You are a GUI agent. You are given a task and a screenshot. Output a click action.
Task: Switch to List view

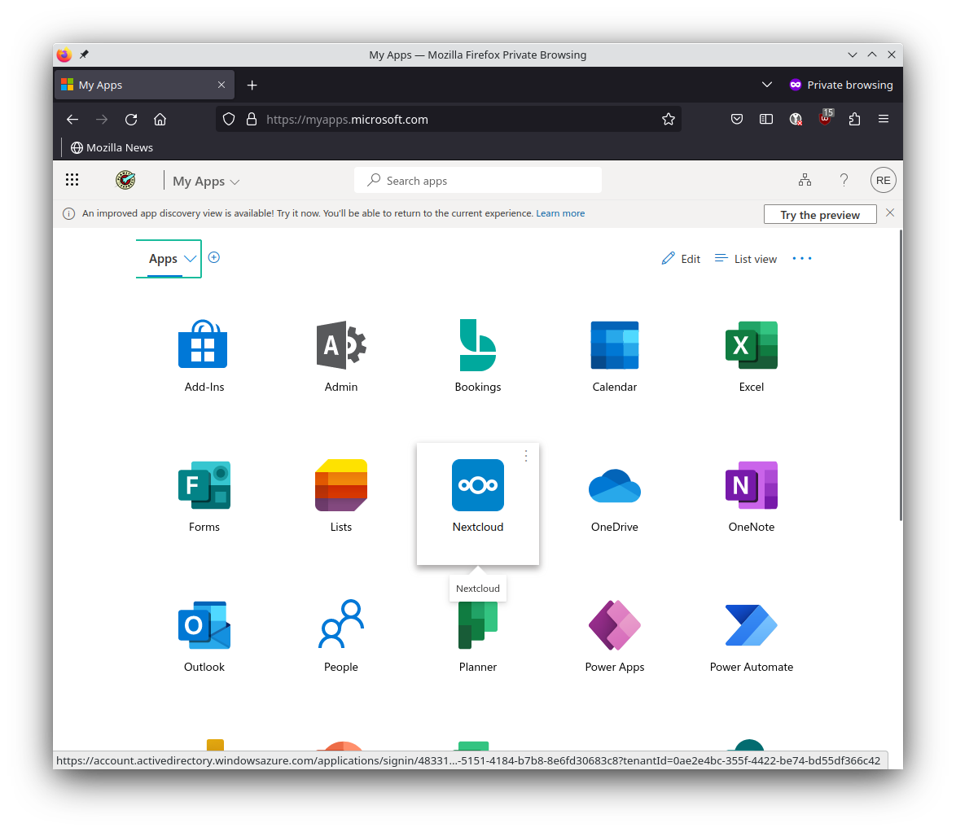click(x=746, y=259)
